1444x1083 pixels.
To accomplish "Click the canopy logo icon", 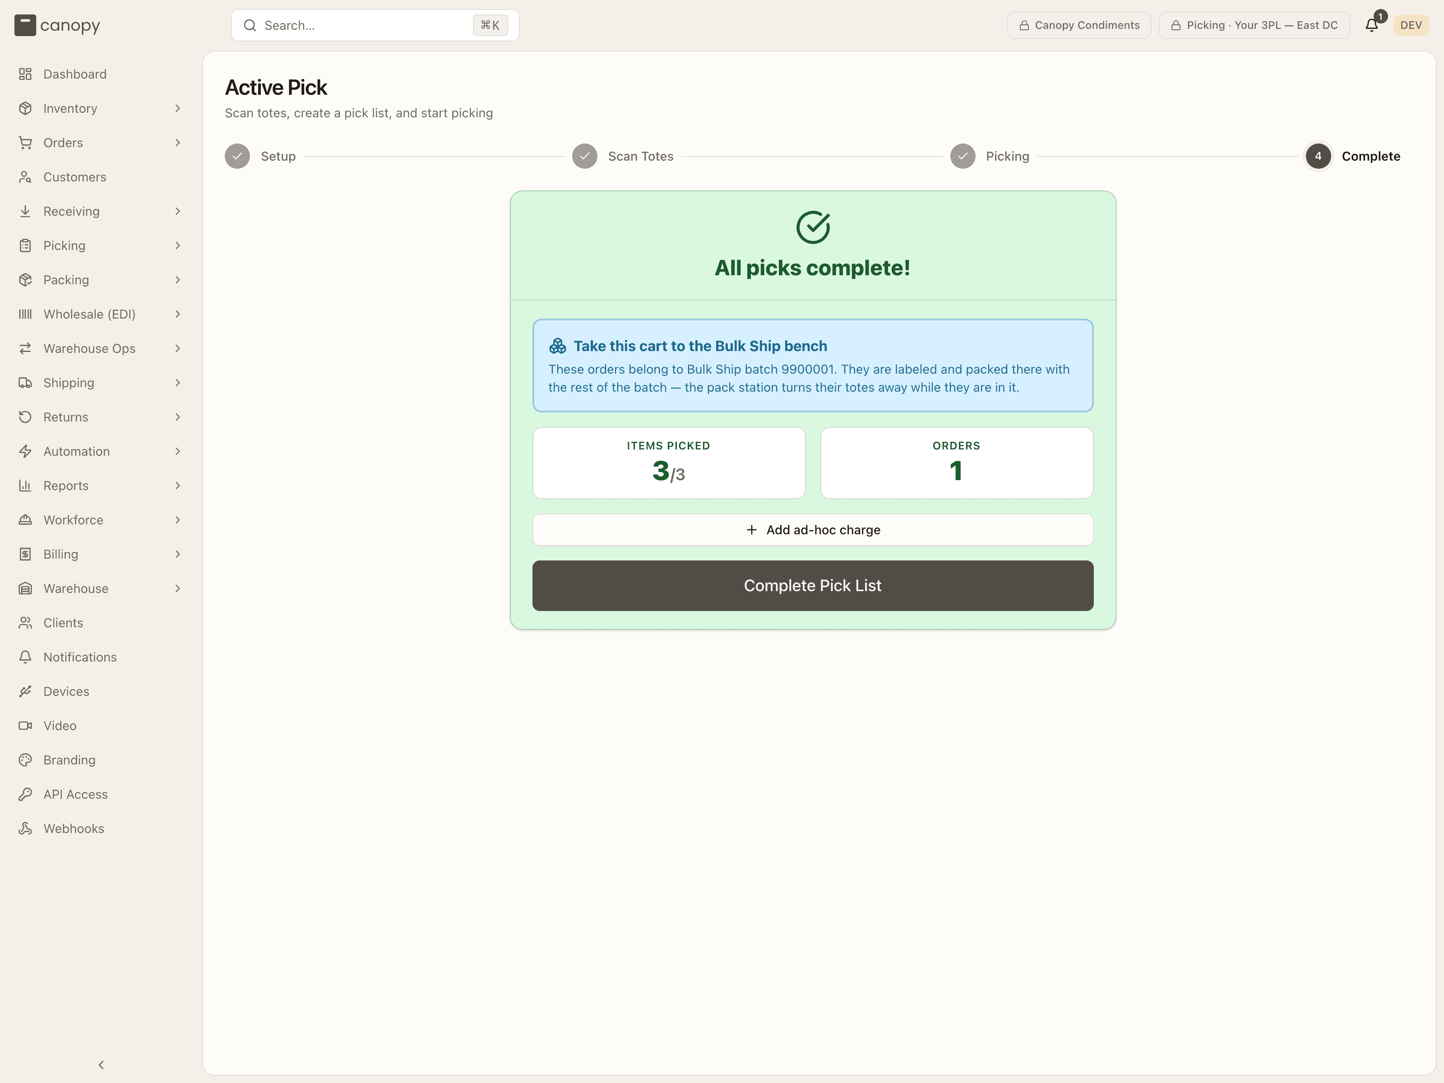I will (x=25, y=25).
